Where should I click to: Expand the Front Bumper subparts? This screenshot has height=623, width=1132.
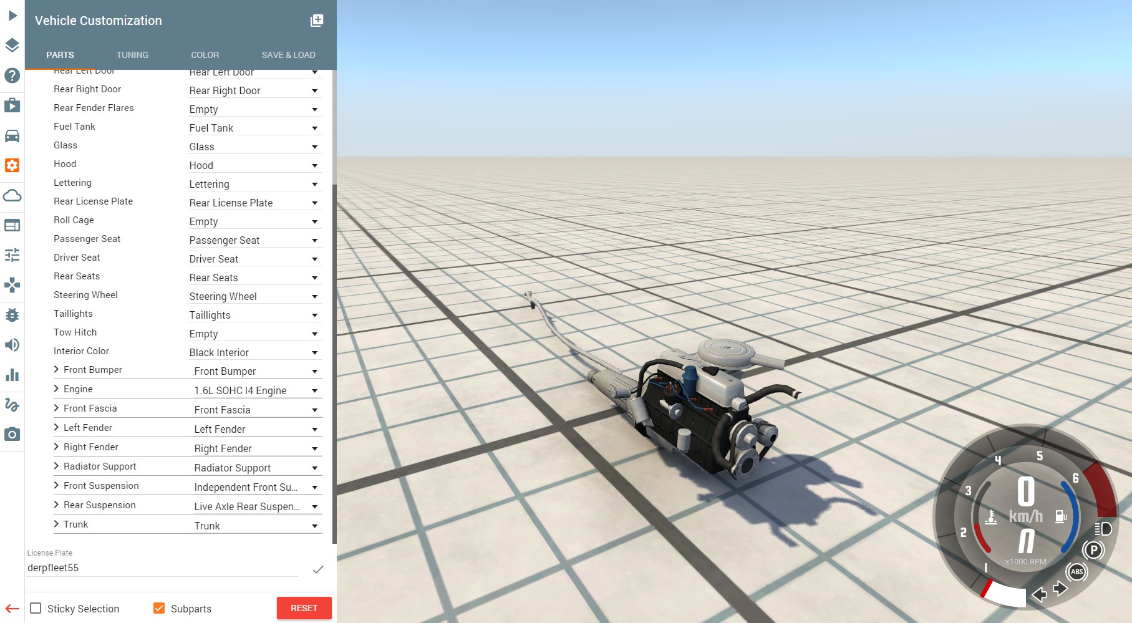pos(57,369)
